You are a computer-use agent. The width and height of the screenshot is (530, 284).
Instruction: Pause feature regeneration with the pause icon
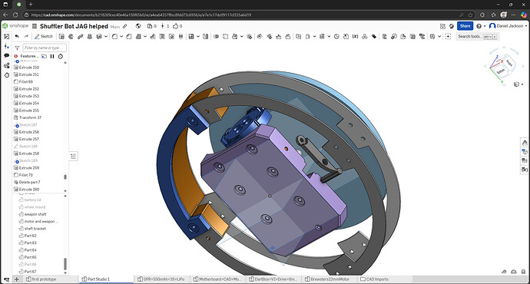[52, 56]
